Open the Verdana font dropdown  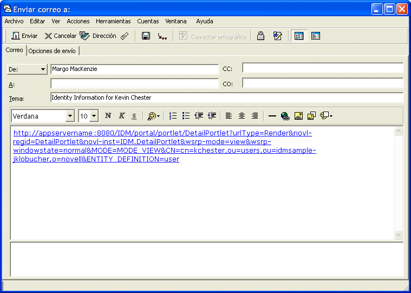click(x=70, y=116)
